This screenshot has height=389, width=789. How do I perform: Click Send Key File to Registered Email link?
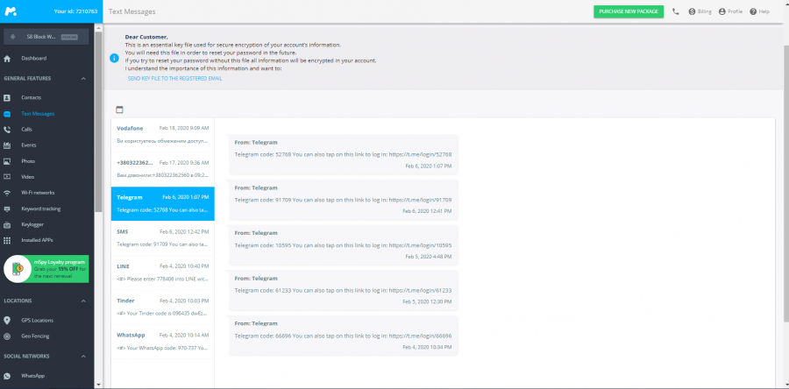coord(174,79)
